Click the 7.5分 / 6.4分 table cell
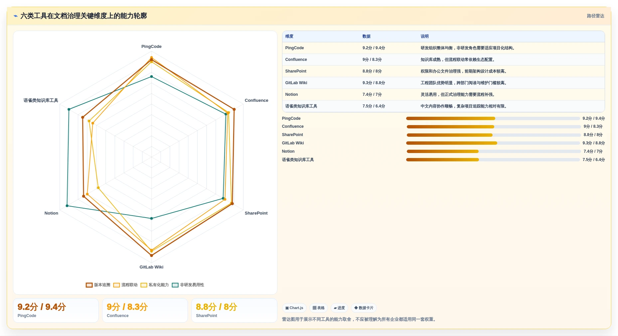Image resolution: width=618 pixels, height=336 pixels. [374, 106]
